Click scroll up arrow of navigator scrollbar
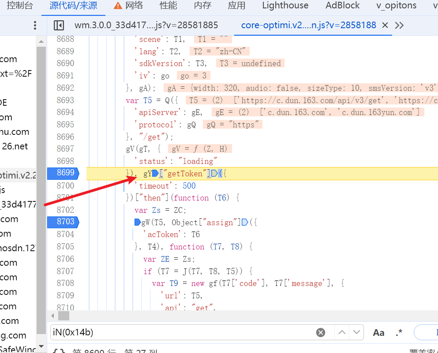 pos(41,41)
